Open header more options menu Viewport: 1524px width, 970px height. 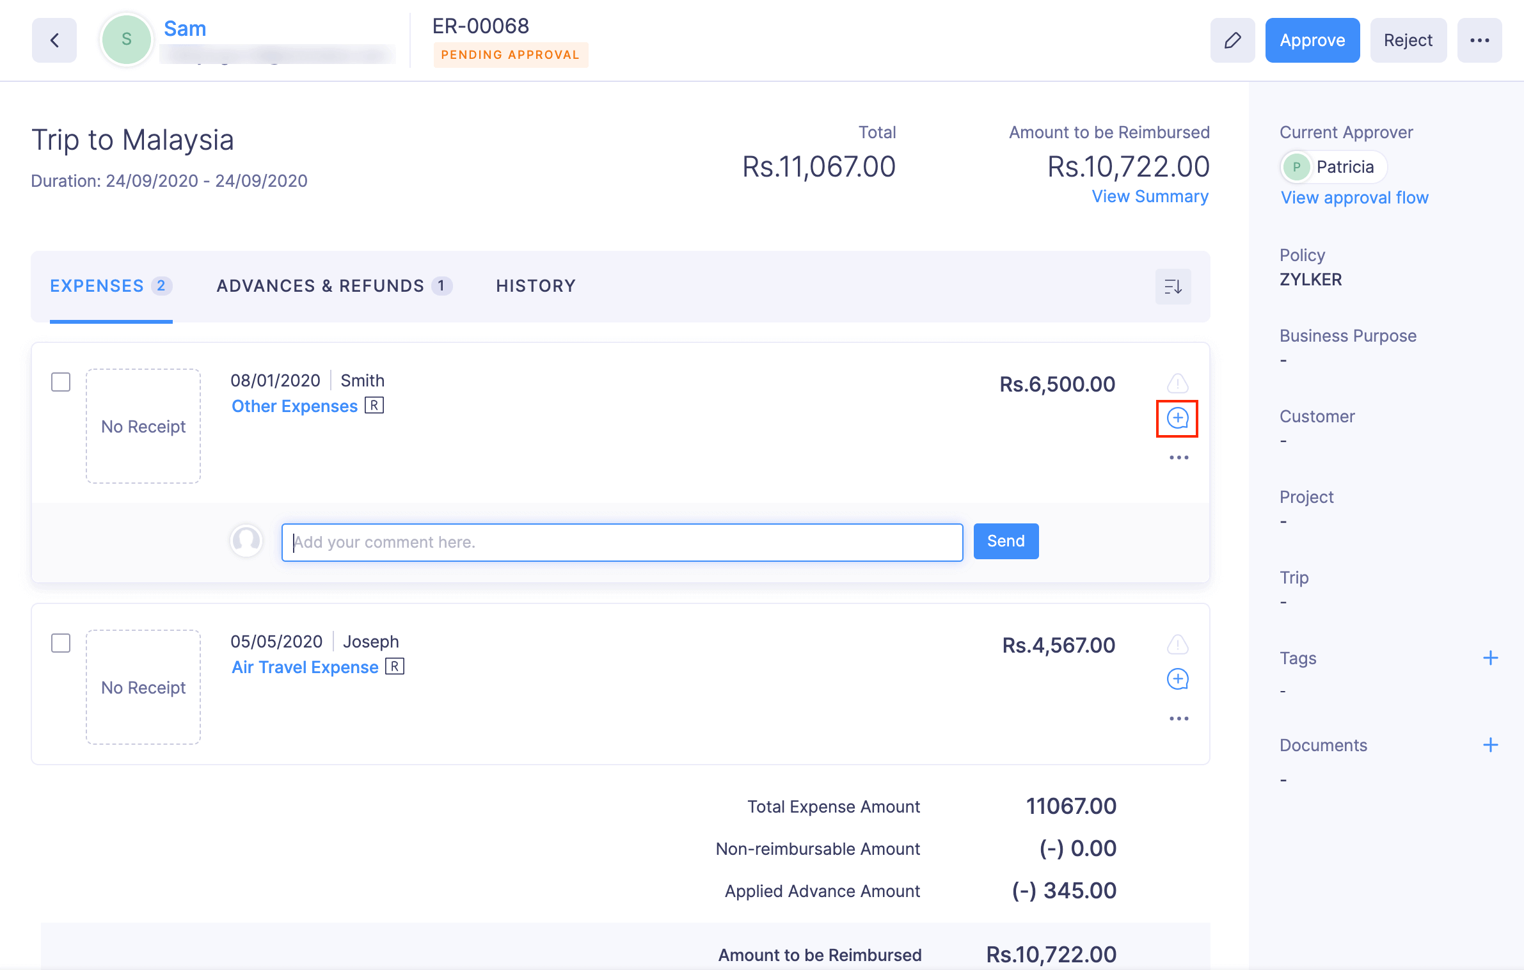point(1479,40)
